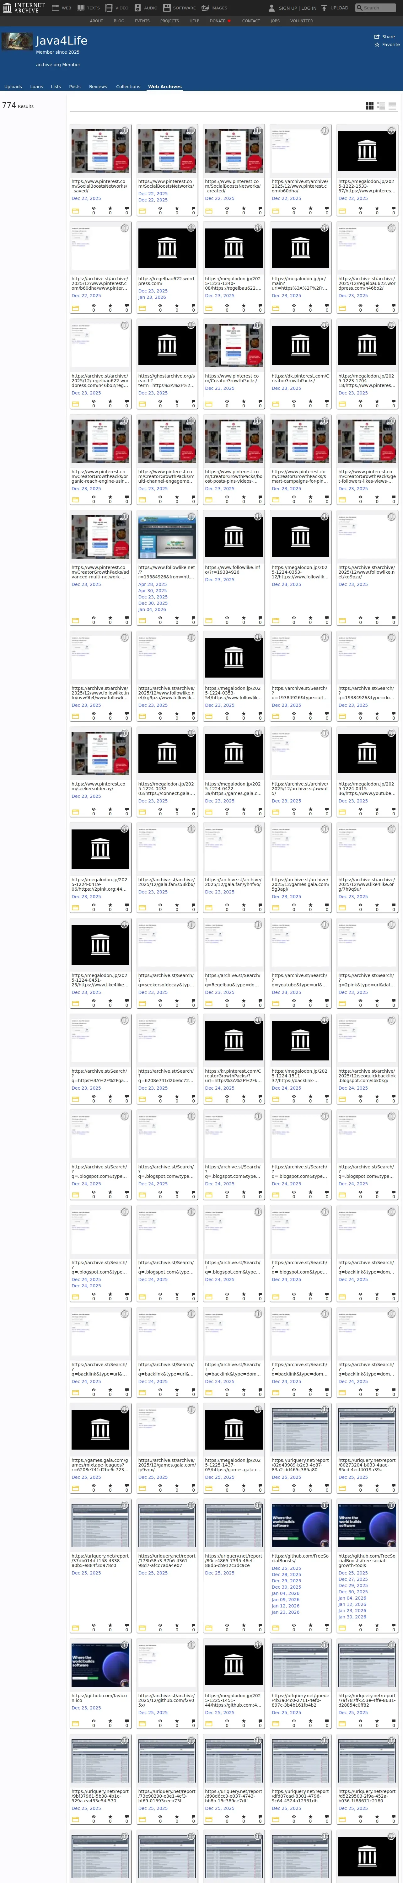Open the Web media section icon
Viewport: 403px width, 1883px height.
click(x=55, y=8)
